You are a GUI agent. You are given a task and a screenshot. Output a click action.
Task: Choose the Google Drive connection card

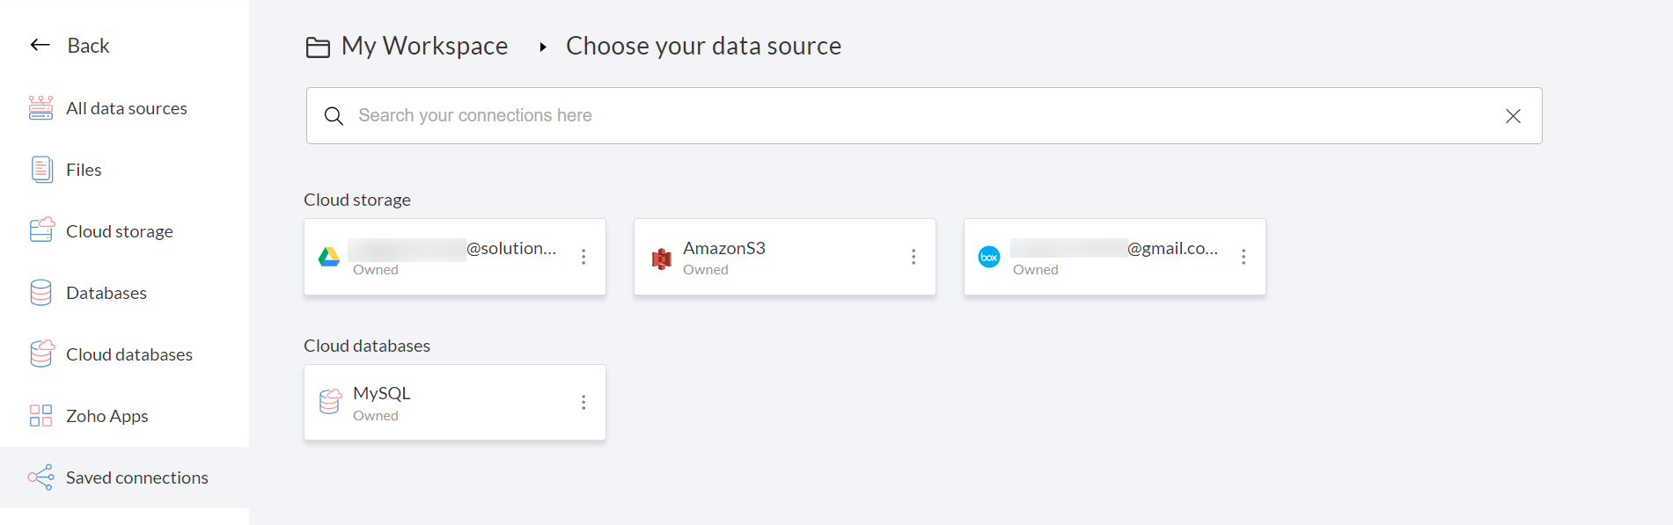(440, 257)
